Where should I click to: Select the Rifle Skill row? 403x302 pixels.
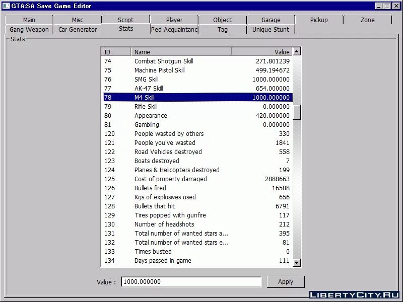point(197,107)
